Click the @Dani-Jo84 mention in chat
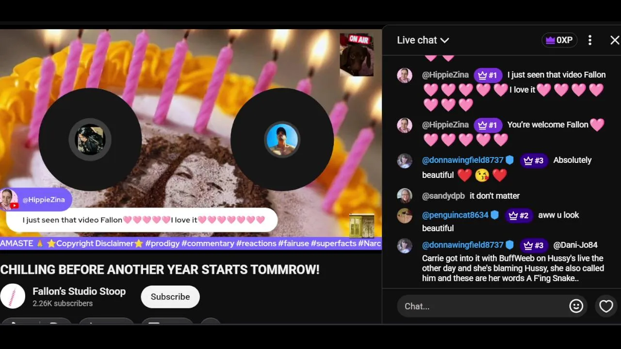The image size is (621, 349). click(575, 245)
